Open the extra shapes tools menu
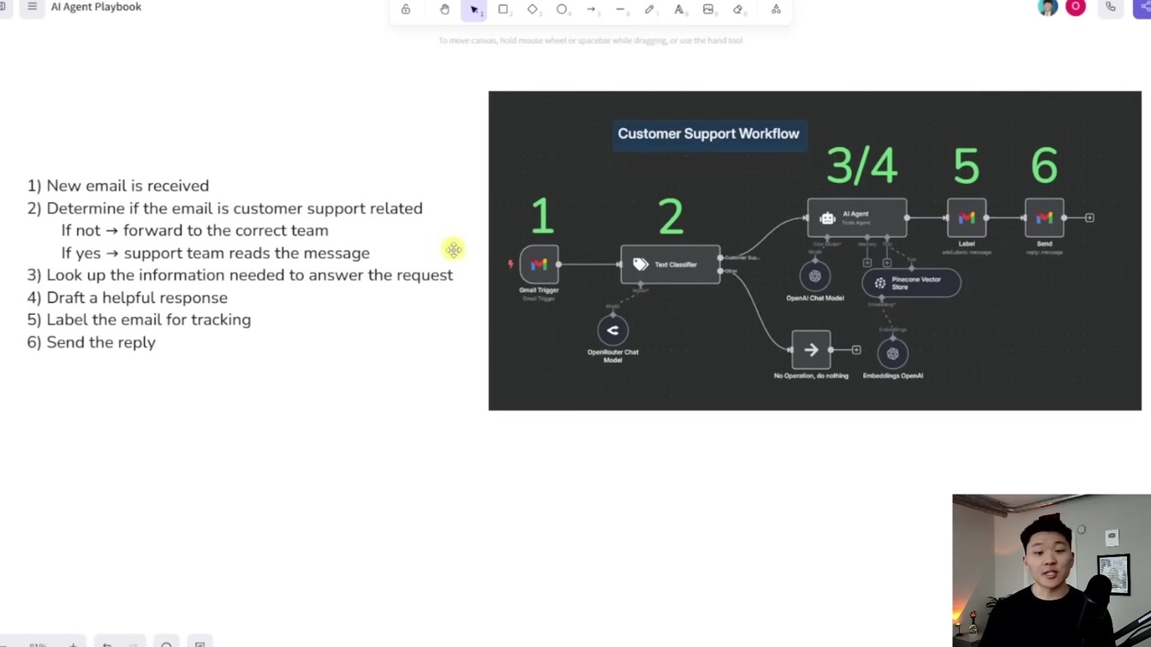 (x=776, y=9)
